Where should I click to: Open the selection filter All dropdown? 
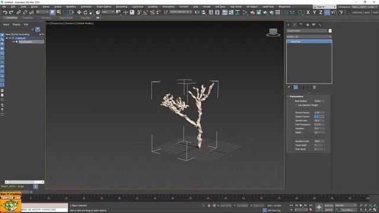coord(42,12)
